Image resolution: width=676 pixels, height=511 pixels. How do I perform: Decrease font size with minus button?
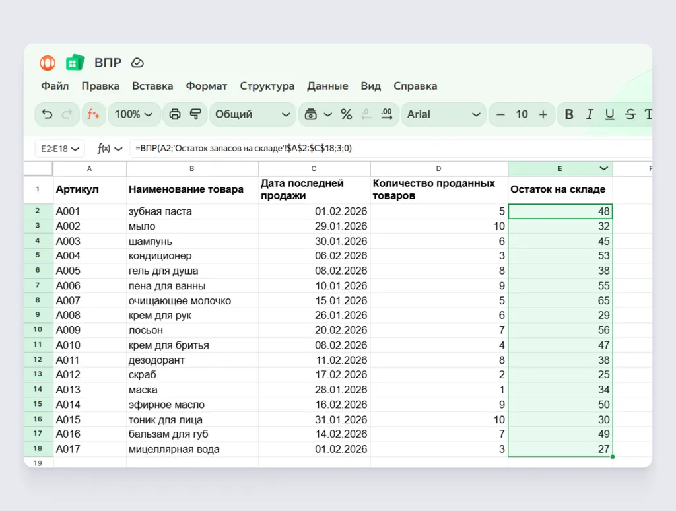click(x=500, y=114)
